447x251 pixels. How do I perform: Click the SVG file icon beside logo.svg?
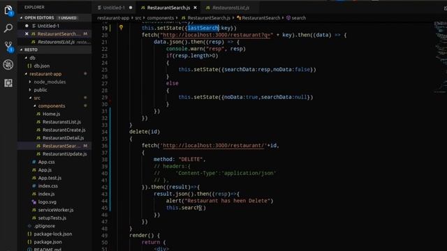34,201
